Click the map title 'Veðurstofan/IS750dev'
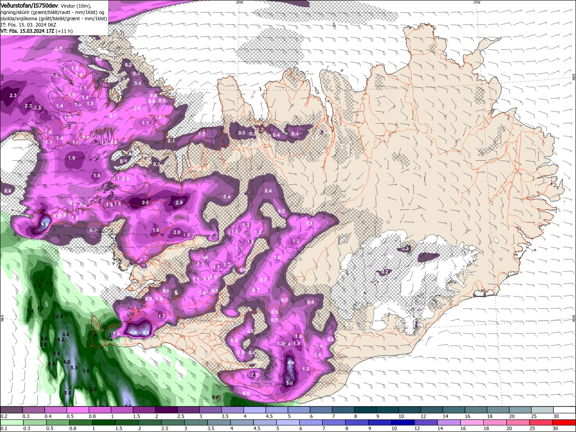 29,5
